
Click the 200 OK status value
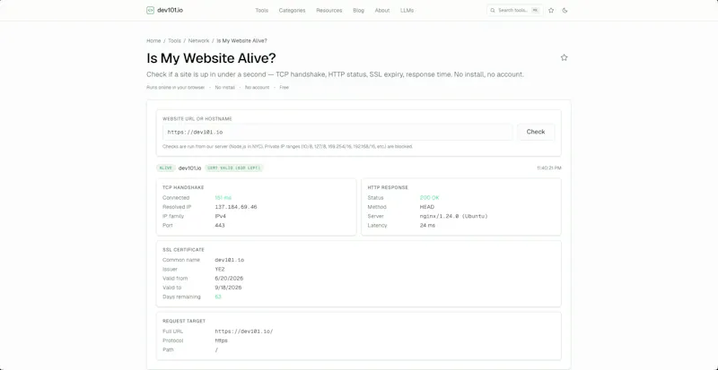coord(430,198)
